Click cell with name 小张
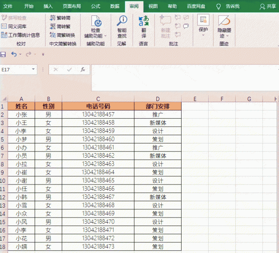279x253 pixels. click(x=21, y=115)
